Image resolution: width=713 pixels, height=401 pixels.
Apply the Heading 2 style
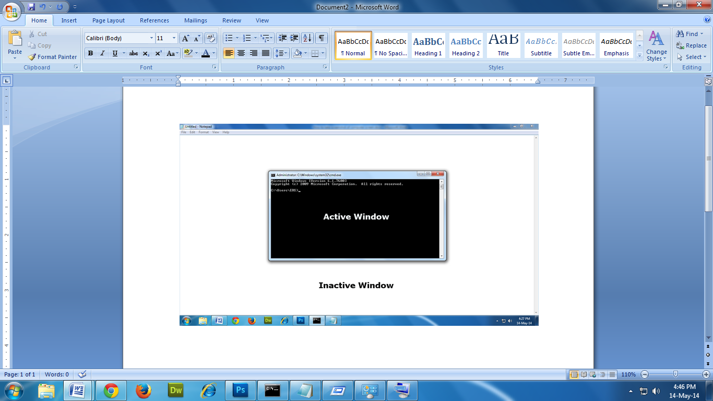[x=466, y=45]
